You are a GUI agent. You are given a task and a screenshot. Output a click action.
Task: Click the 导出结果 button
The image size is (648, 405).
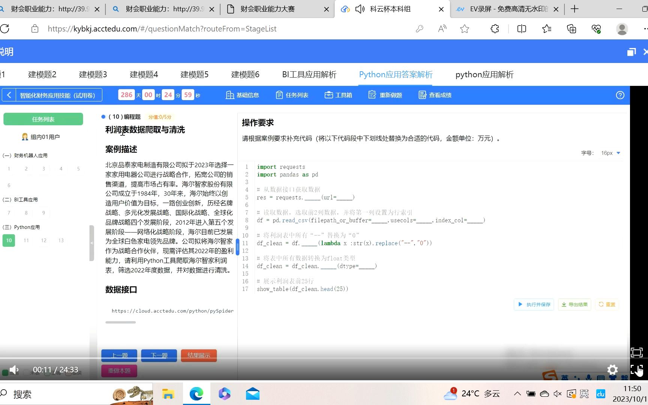pyautogui.click(x=574, y=304)
